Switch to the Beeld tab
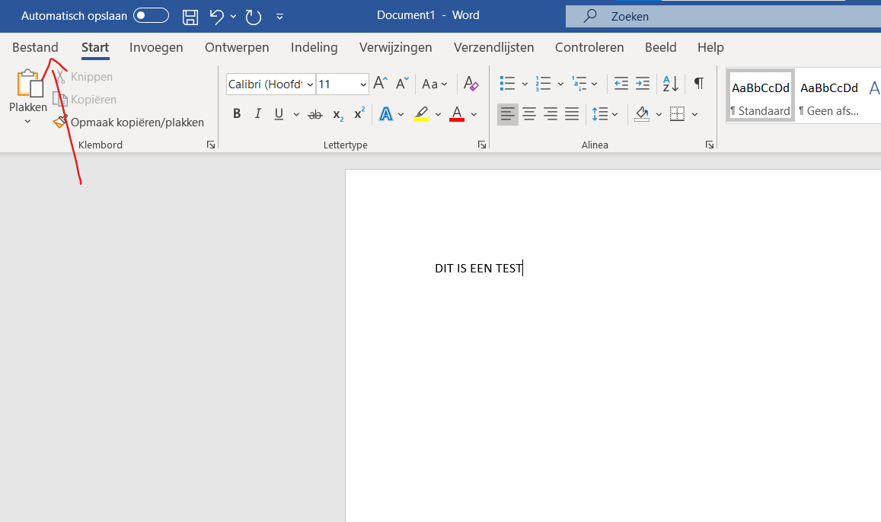The height and width of the screenshot is (522, 881). tap(661, 47)
